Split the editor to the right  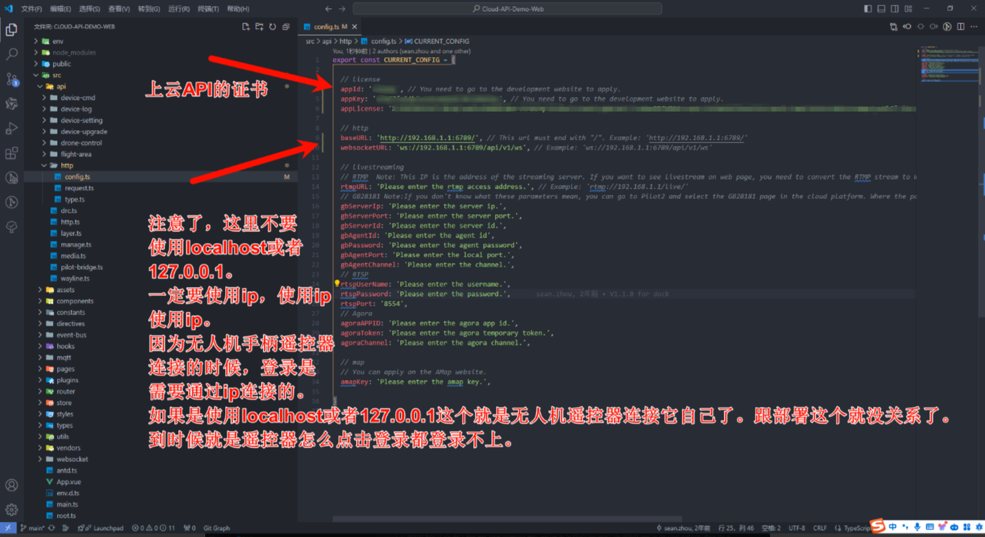961,27
